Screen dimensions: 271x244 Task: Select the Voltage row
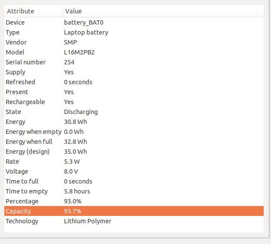tap(134, 171)
